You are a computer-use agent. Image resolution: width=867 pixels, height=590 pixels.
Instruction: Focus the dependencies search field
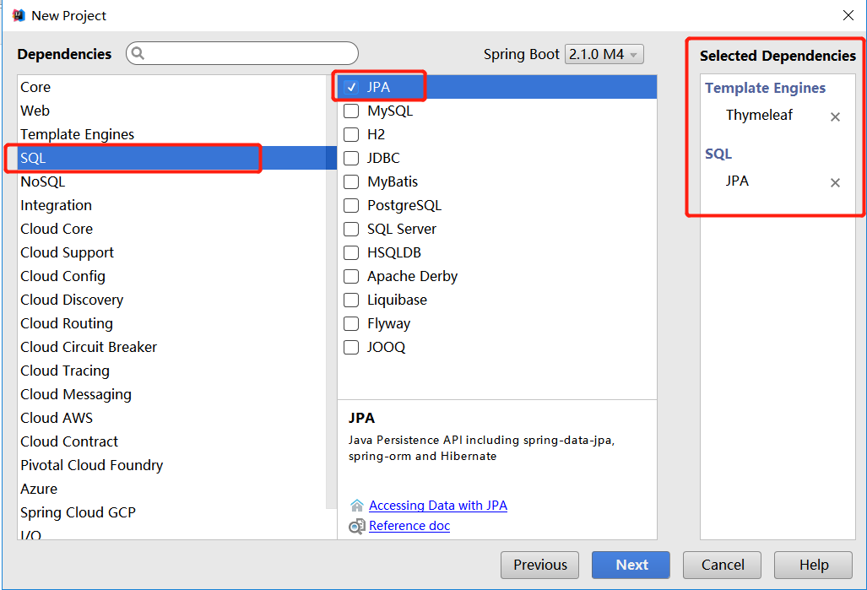pos(249,53)
